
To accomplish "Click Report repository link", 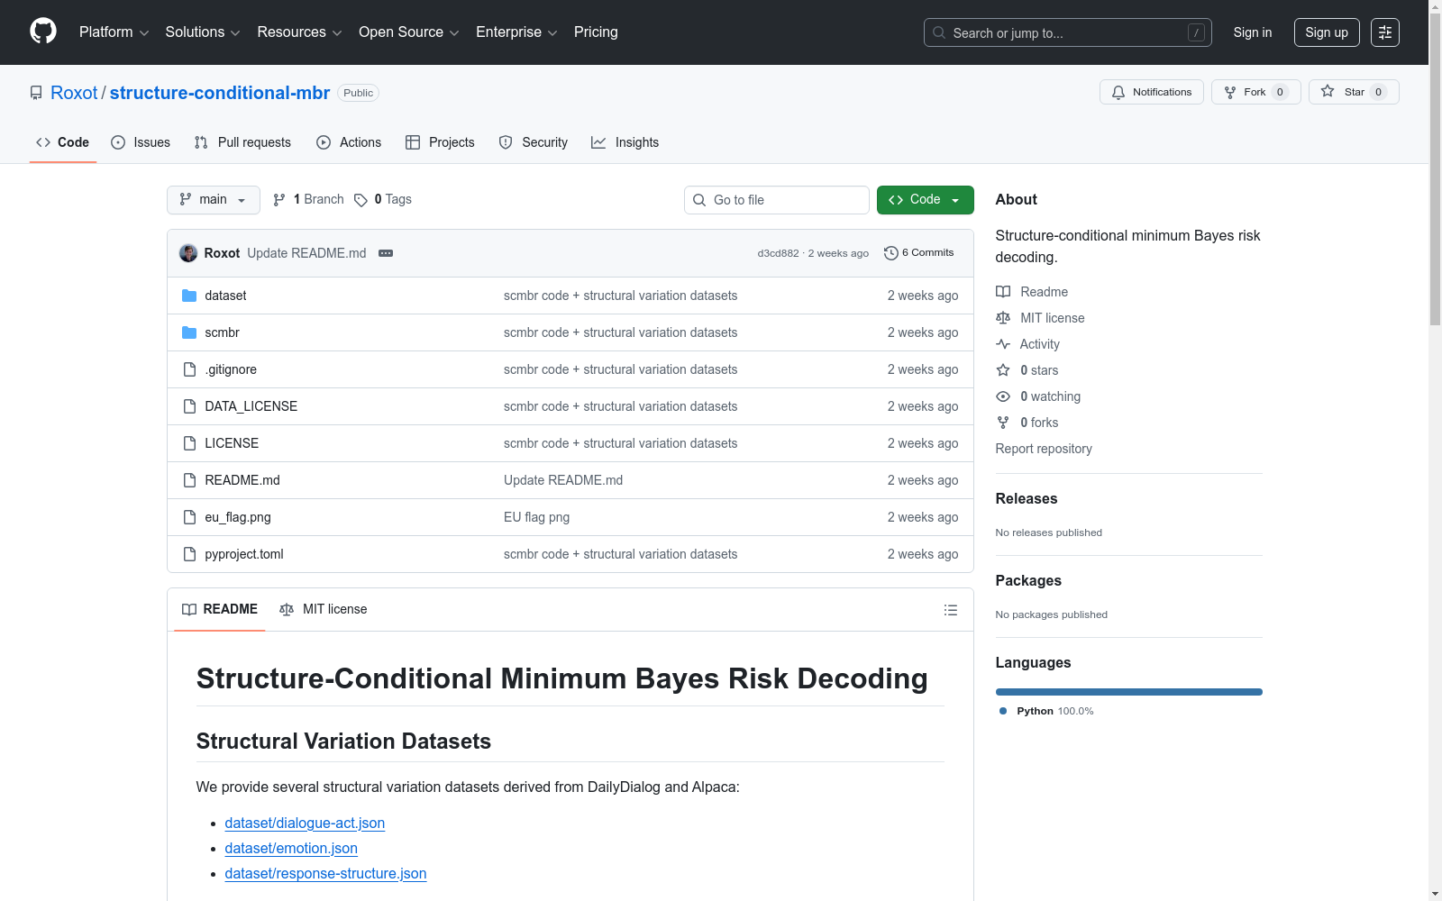I will pyautogui.click(x=1044, y=449).
